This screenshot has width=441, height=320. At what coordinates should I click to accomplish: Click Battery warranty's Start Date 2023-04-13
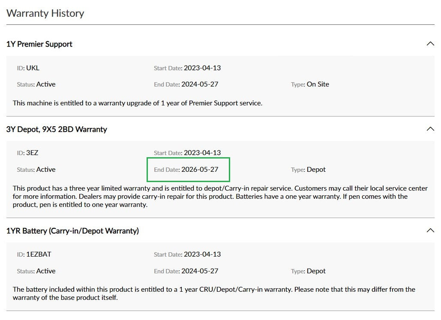click(x=202, y=254)
